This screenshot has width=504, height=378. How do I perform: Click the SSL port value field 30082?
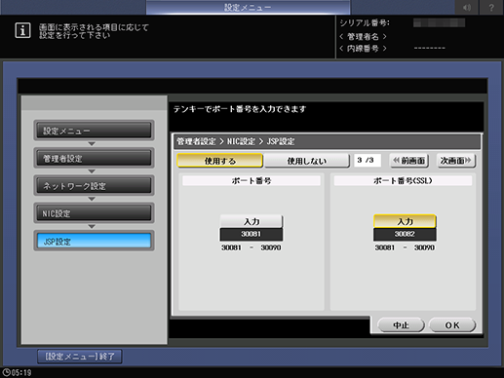tap(405, 234)
